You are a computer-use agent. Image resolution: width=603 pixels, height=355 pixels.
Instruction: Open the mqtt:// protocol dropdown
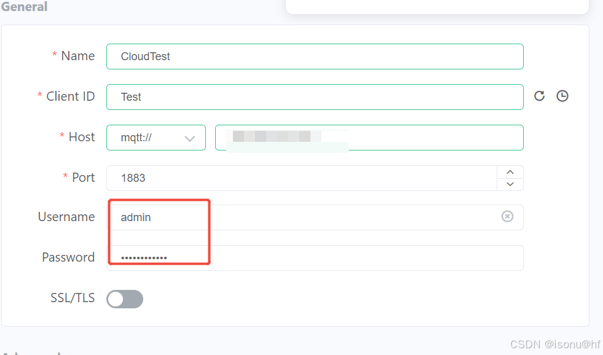tap(156, 138)
